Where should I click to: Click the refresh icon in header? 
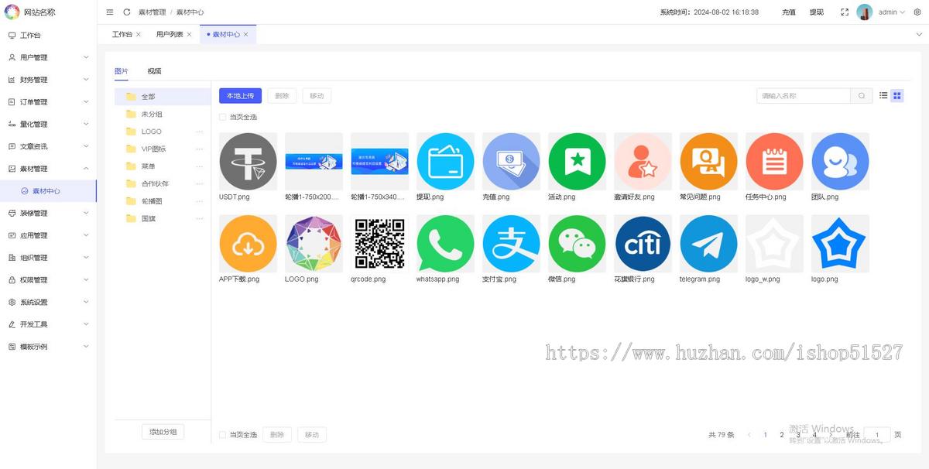pyautogui.click(x=127, y=12)
